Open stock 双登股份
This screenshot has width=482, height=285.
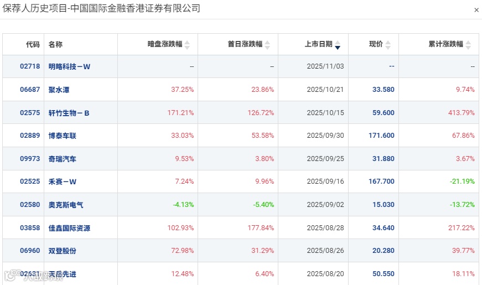click(62, 251)
